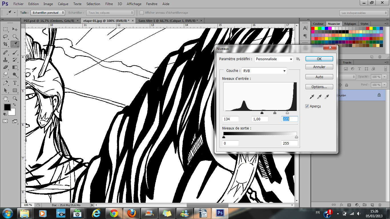Open the Taille Echantillon ponctuel dropdown

coord(48,13)
